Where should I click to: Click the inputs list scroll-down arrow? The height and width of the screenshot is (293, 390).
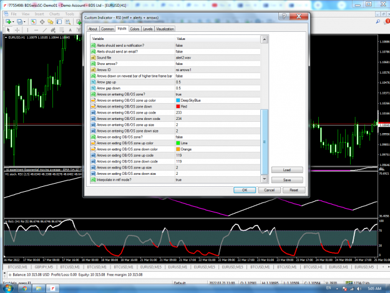[264, 179]
